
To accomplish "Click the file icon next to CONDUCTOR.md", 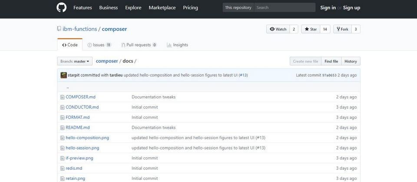I will (62, 107).
